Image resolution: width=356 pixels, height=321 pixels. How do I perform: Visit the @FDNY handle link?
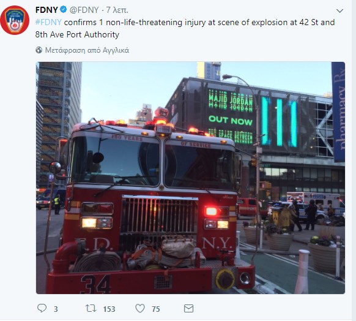coord(84,10)
